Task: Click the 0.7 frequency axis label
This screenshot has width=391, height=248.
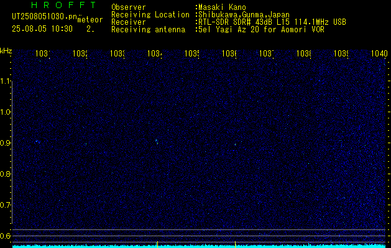Action: coord(6,205)
